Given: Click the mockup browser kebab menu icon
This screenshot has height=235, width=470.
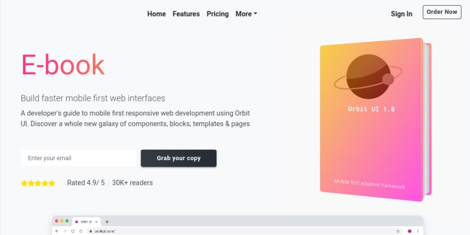Looking at the screenshot, I should pyautogui.click(x=418, y=231).
